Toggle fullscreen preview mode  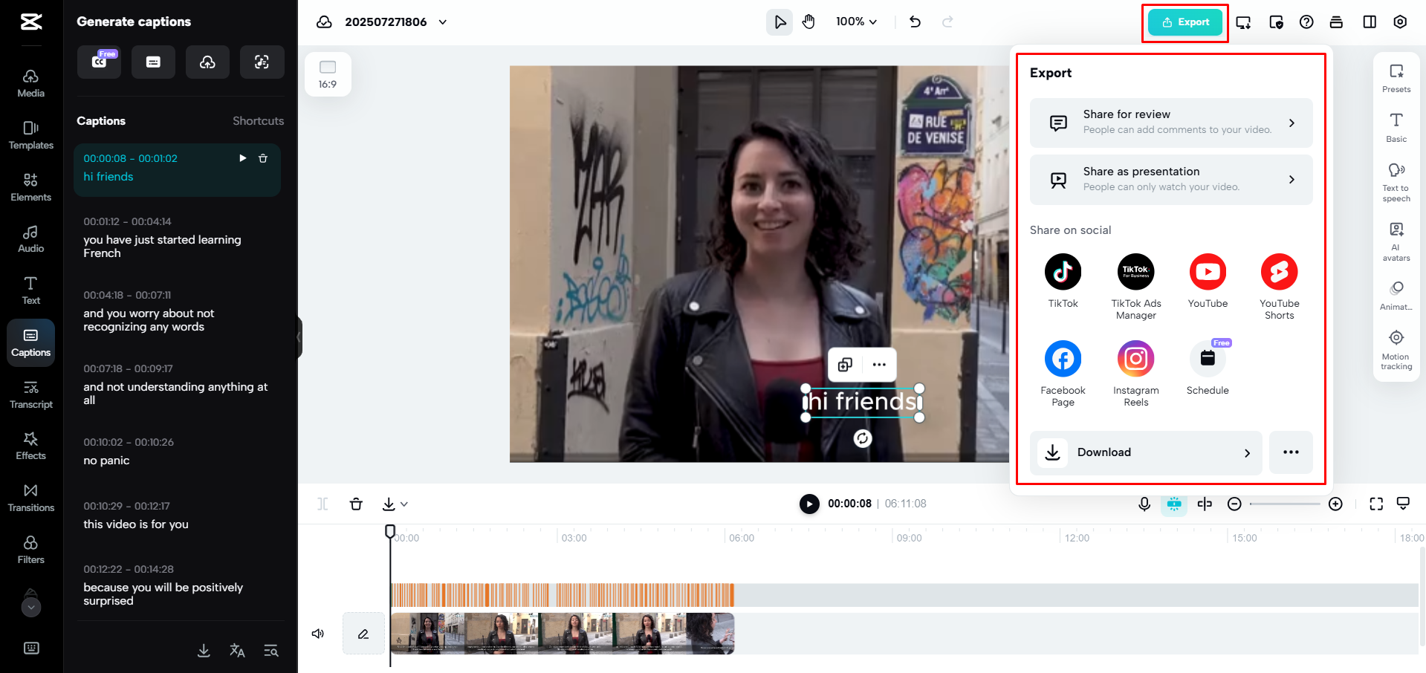1376,504
